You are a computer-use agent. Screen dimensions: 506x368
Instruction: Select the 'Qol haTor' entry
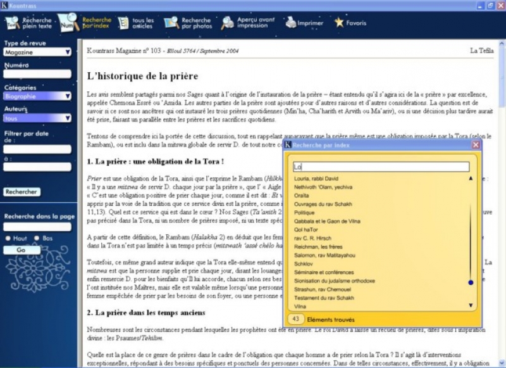pos(306,229)
